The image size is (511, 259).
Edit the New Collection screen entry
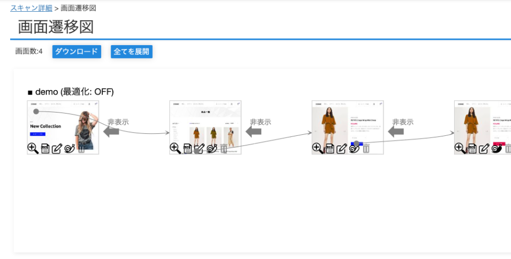tap(57, 149)
